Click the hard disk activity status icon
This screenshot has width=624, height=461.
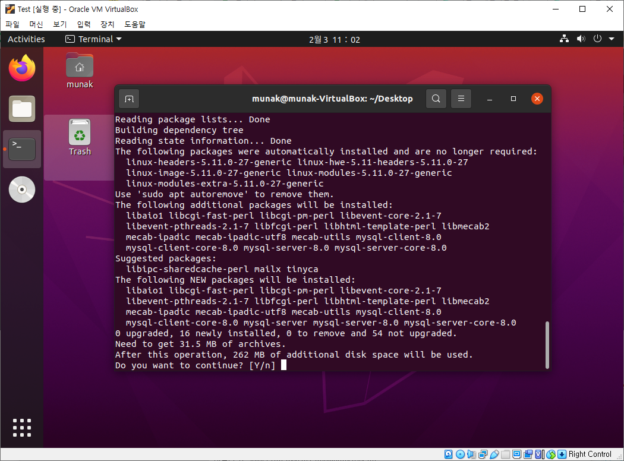[x=449, y=454]
